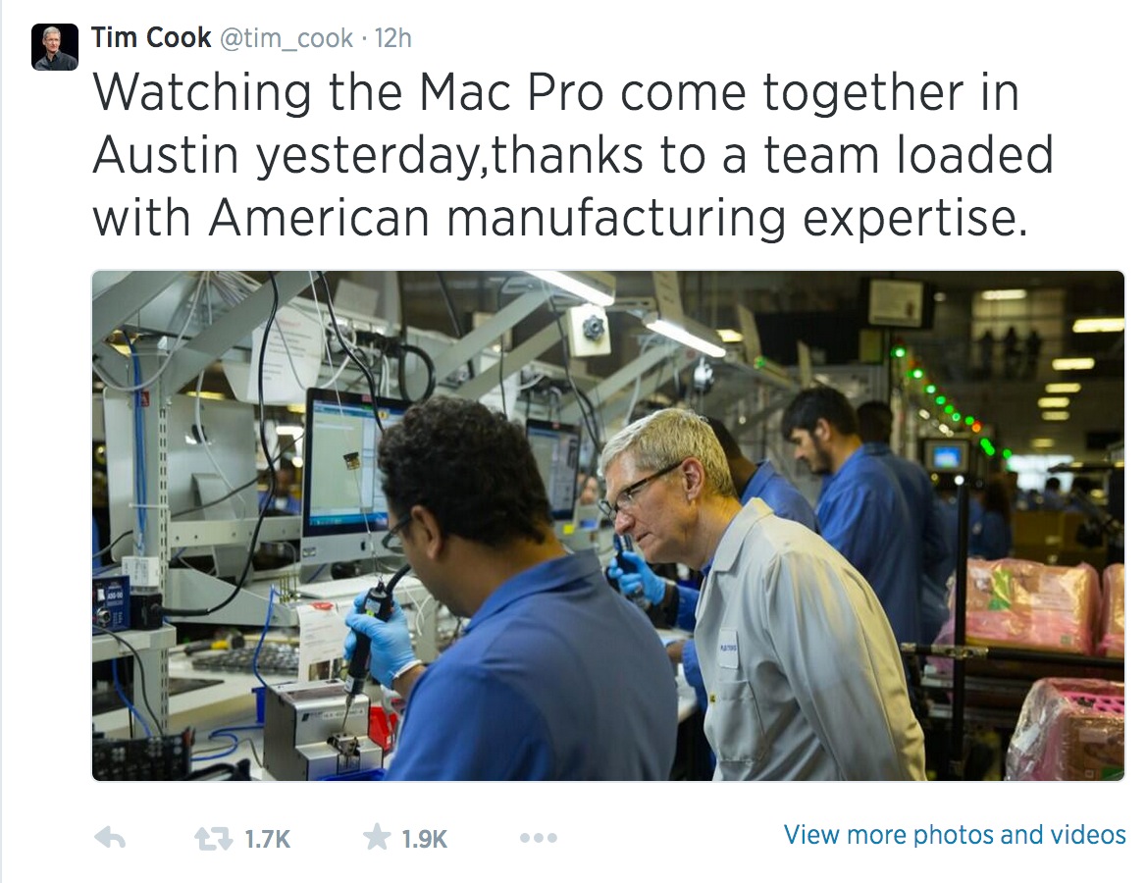Click the Tim Cook display name
The image size is (1146, 883).
click(151, 37)
